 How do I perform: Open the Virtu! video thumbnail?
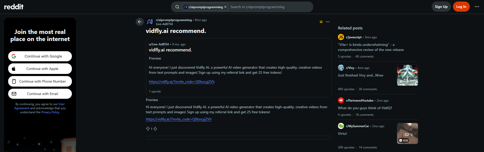(x=408, y=134)
